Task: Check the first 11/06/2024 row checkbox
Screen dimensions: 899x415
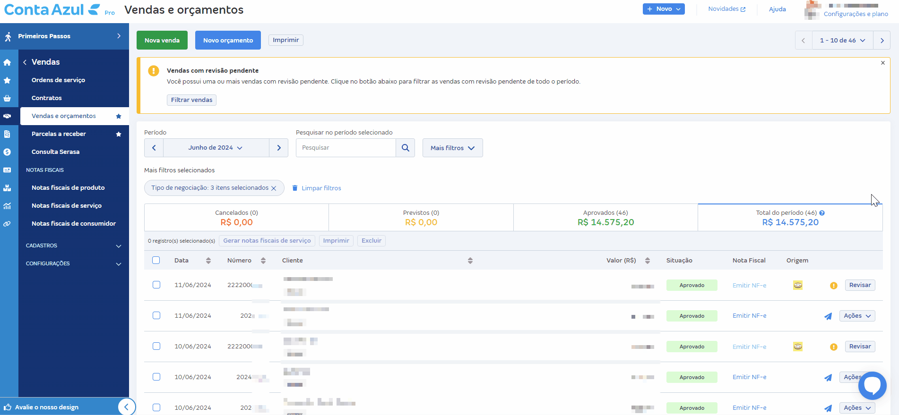Action: (x=156, y=285)
